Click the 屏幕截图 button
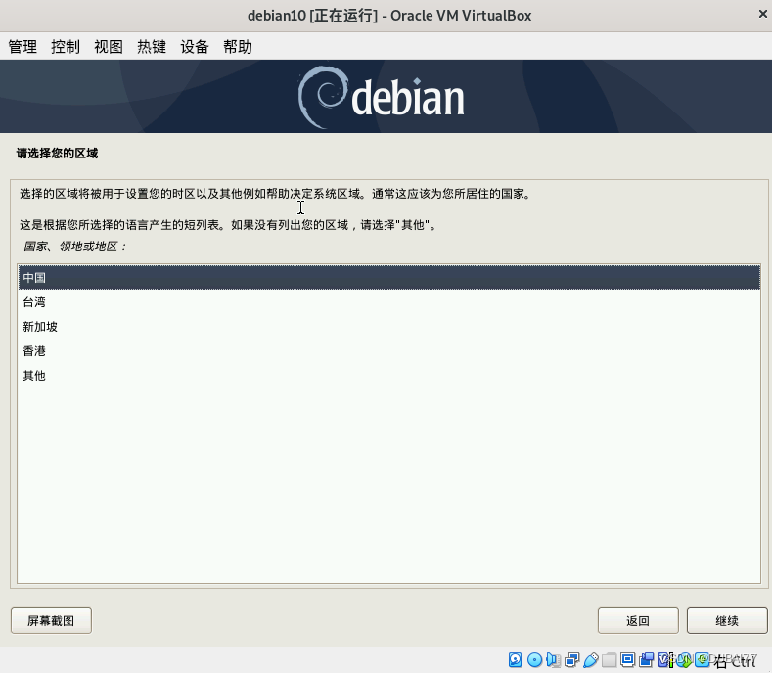The height and width of the screenshot is (673, 772). click(x=51, y=620)
